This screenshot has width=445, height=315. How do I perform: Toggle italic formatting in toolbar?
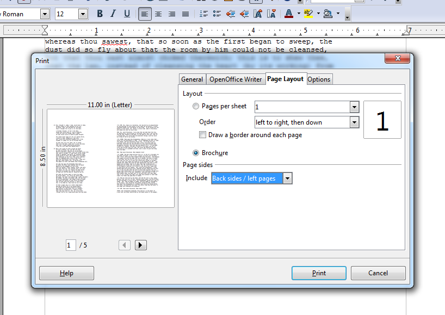click(x=113, y=14)
